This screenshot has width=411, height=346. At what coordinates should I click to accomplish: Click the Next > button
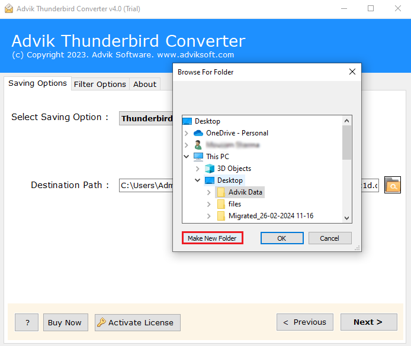pyautogui.click(x=368, y=322)
